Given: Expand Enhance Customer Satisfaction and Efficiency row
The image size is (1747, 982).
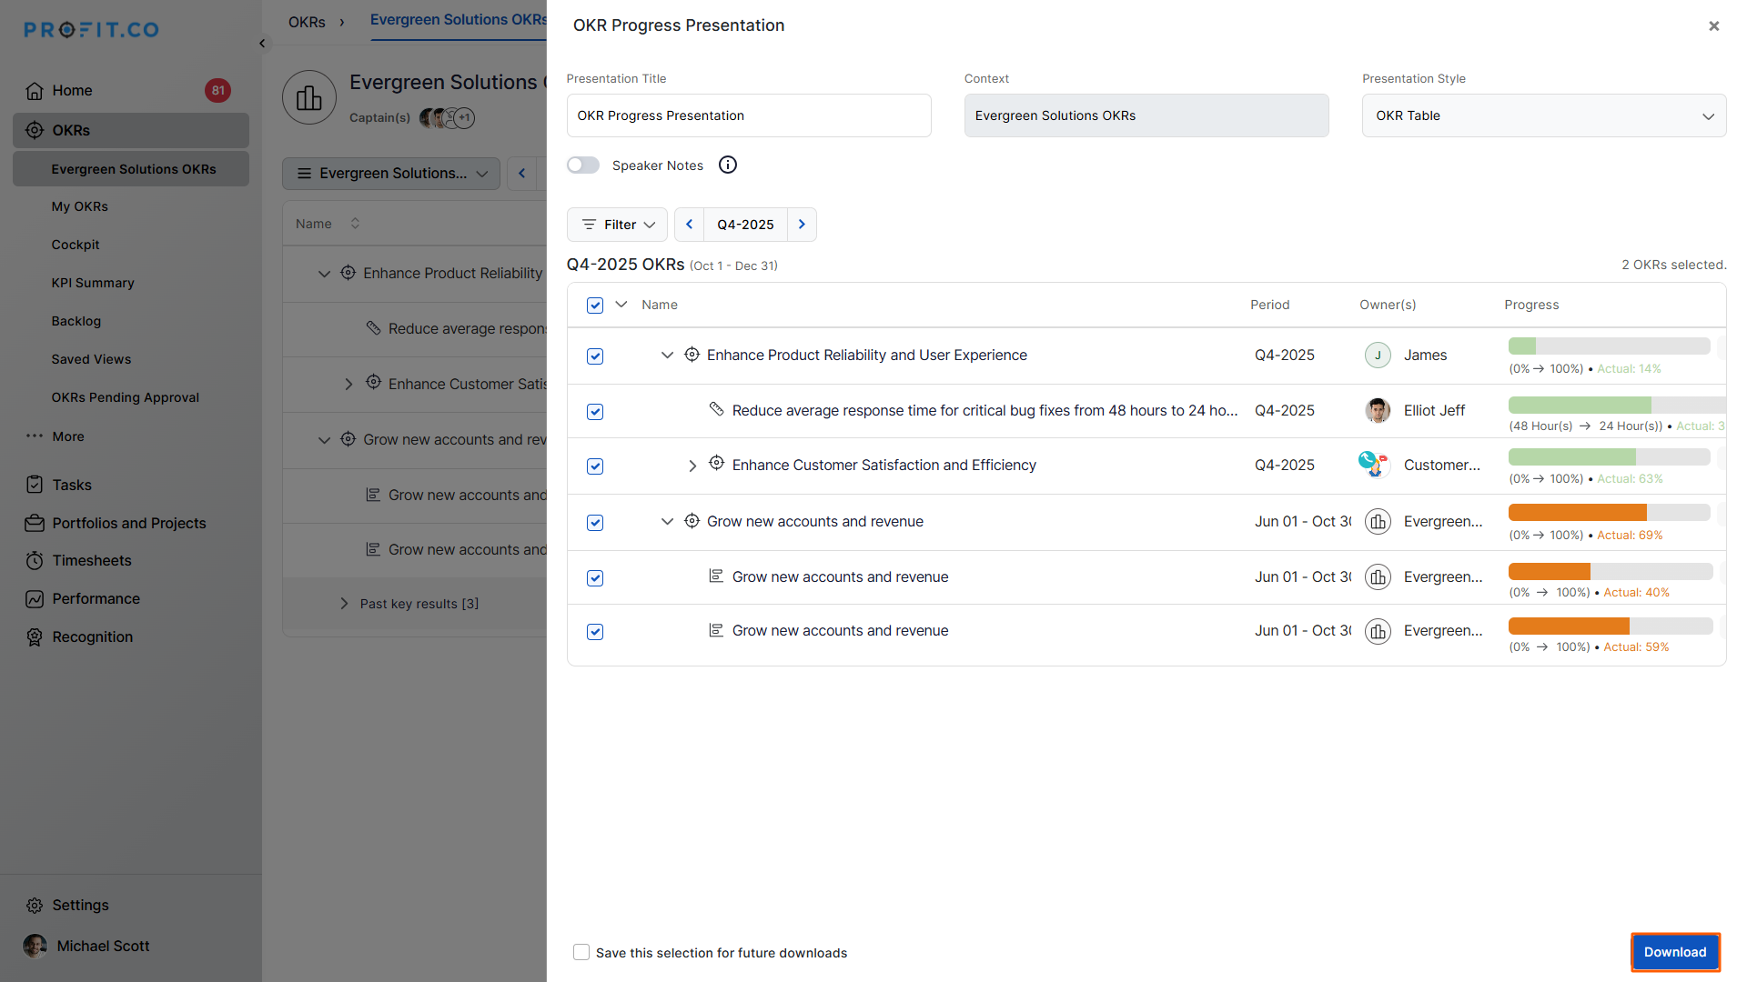Looking at the screenshot, I should point(692,466).
